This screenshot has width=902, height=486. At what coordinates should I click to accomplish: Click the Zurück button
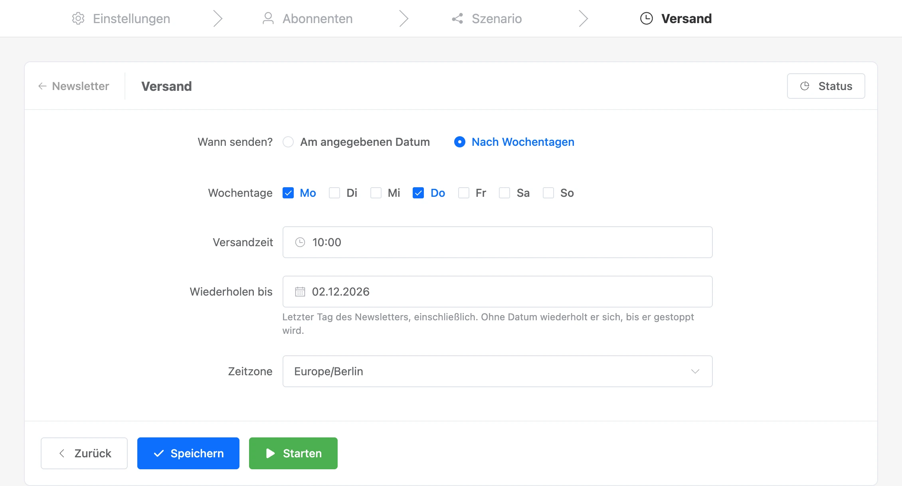(x=84, y=453)
